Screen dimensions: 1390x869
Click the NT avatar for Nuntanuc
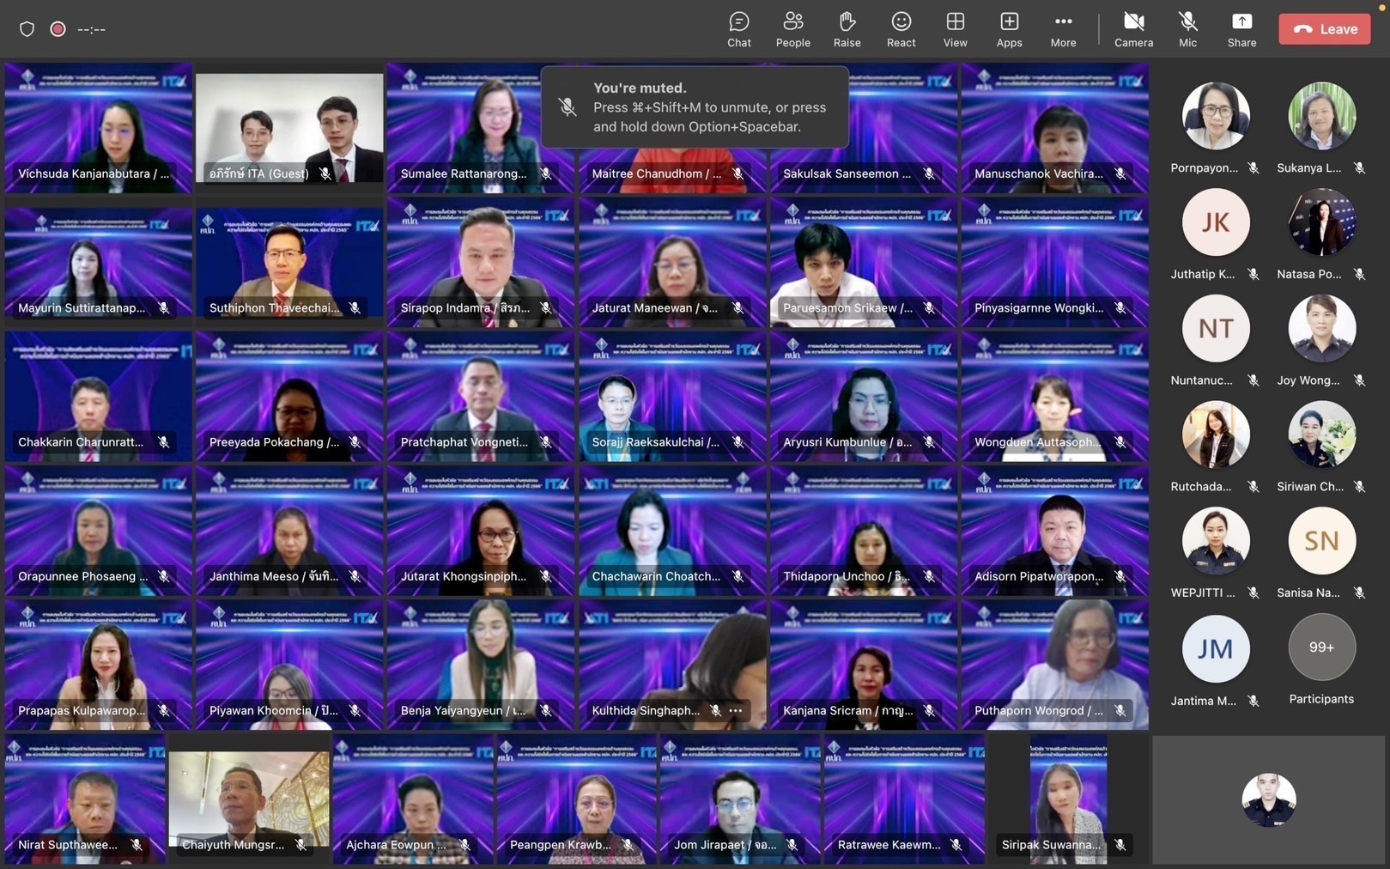pos(1215,329)
